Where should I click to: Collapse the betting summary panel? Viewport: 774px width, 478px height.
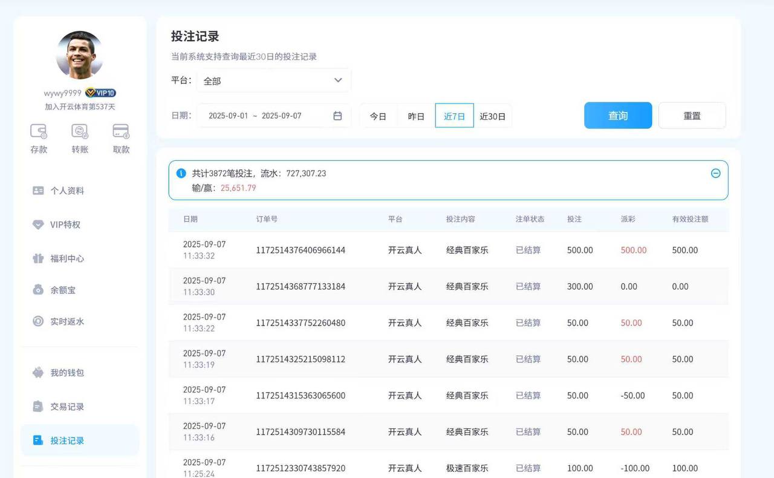pyautogui.click(x=716, y=174)
